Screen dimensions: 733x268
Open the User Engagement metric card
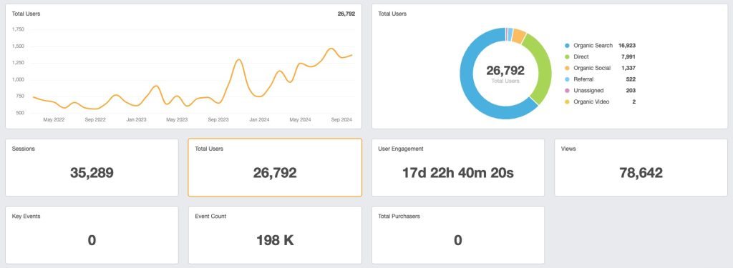tap(458, 167)
